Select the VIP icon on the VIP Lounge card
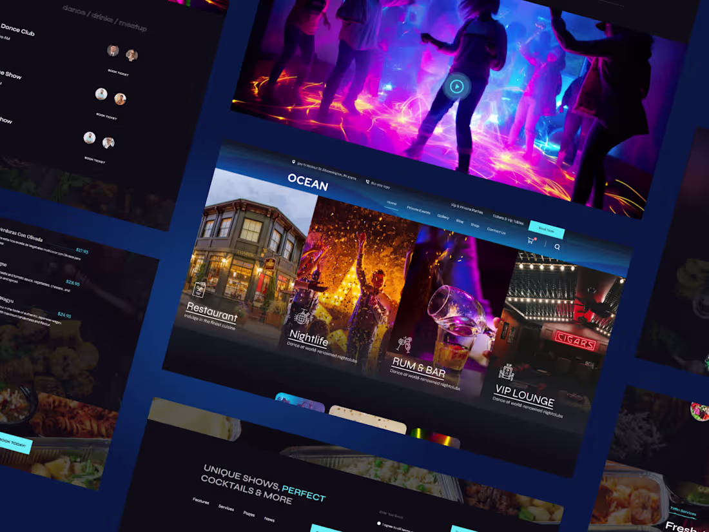 (507, 371)
